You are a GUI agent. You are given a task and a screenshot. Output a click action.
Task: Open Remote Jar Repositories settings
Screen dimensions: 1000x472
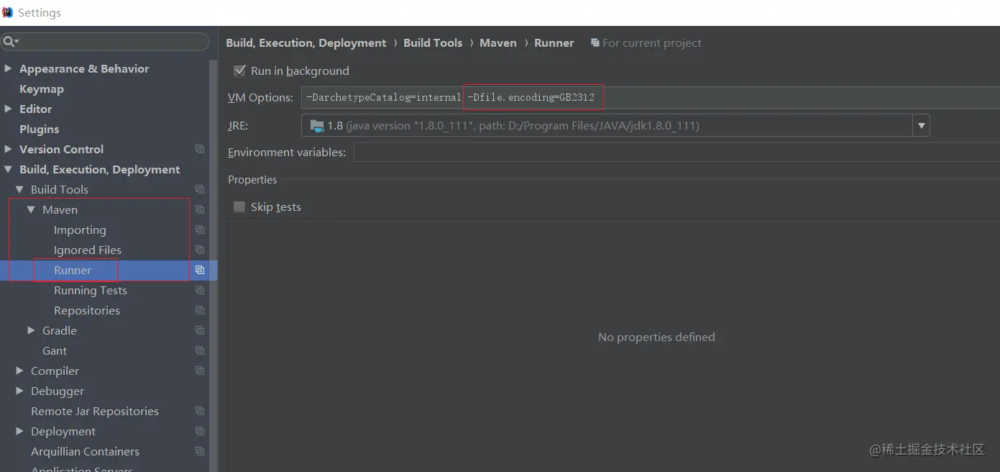tap(95, 412)
